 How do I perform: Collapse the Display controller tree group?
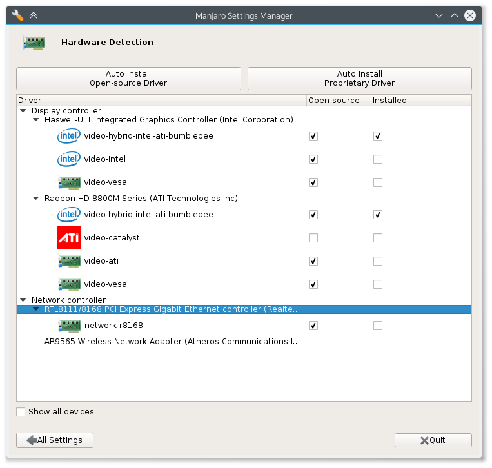(x=23, y=110)
